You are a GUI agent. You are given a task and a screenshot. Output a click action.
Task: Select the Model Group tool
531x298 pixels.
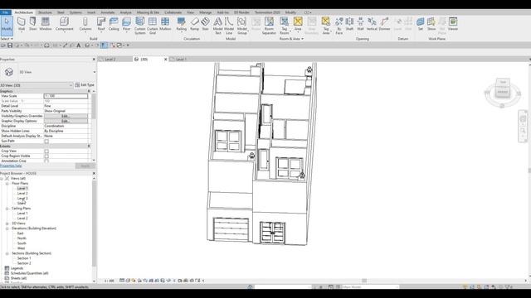point(241,26)
